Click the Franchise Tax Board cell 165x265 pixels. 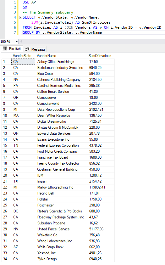coord(61,157)
